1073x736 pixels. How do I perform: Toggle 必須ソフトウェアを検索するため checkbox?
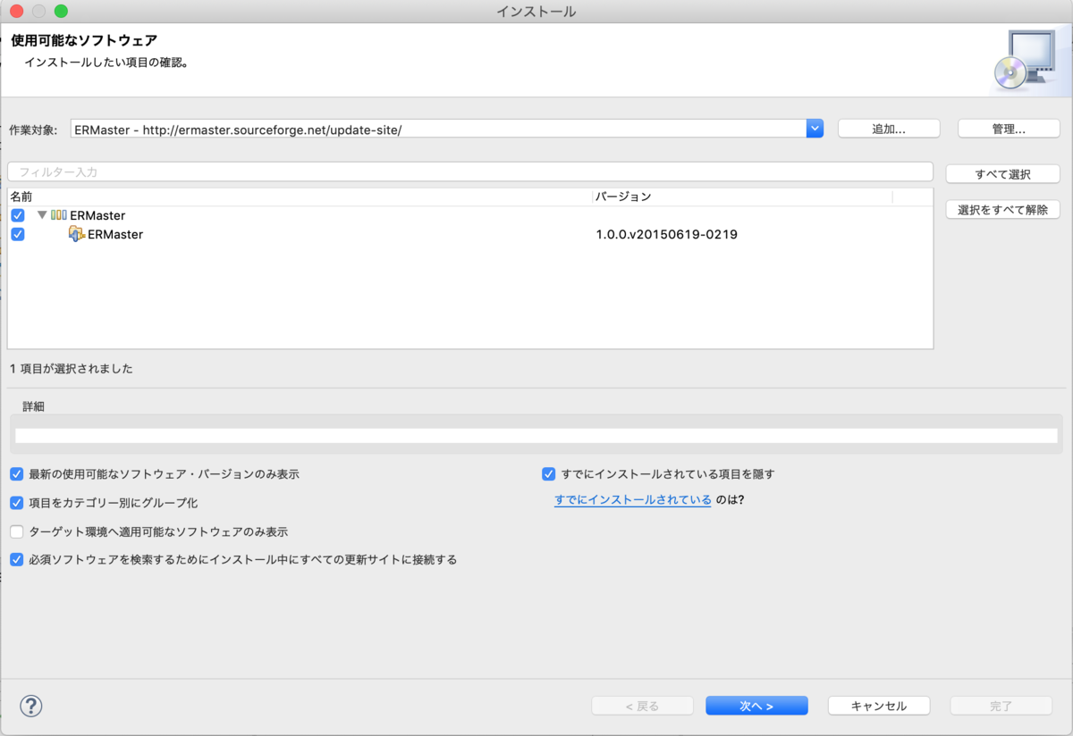pyautogui.click(x=17, y=560)
